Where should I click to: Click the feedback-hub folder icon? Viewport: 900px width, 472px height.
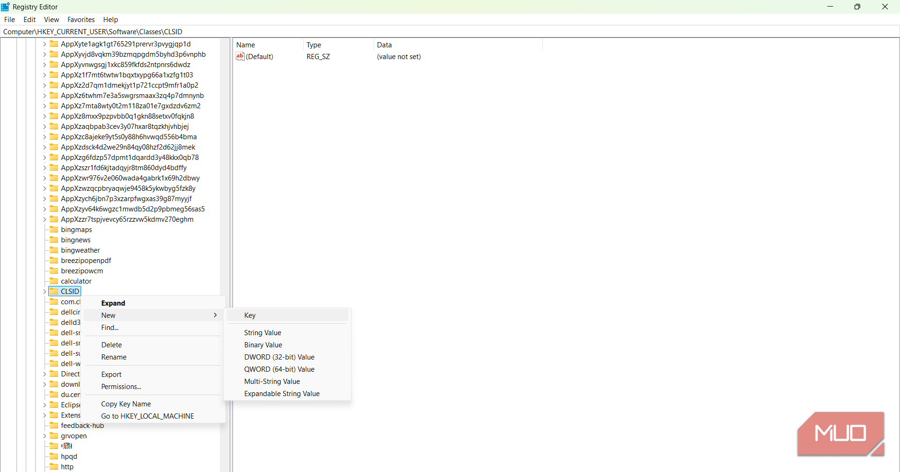[54, 425]
